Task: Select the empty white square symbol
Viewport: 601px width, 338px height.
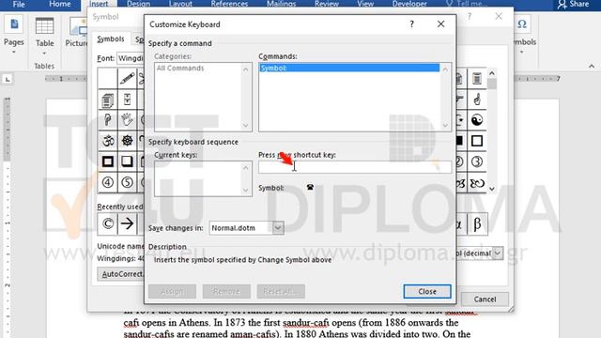Action: (x=477, y=141)
